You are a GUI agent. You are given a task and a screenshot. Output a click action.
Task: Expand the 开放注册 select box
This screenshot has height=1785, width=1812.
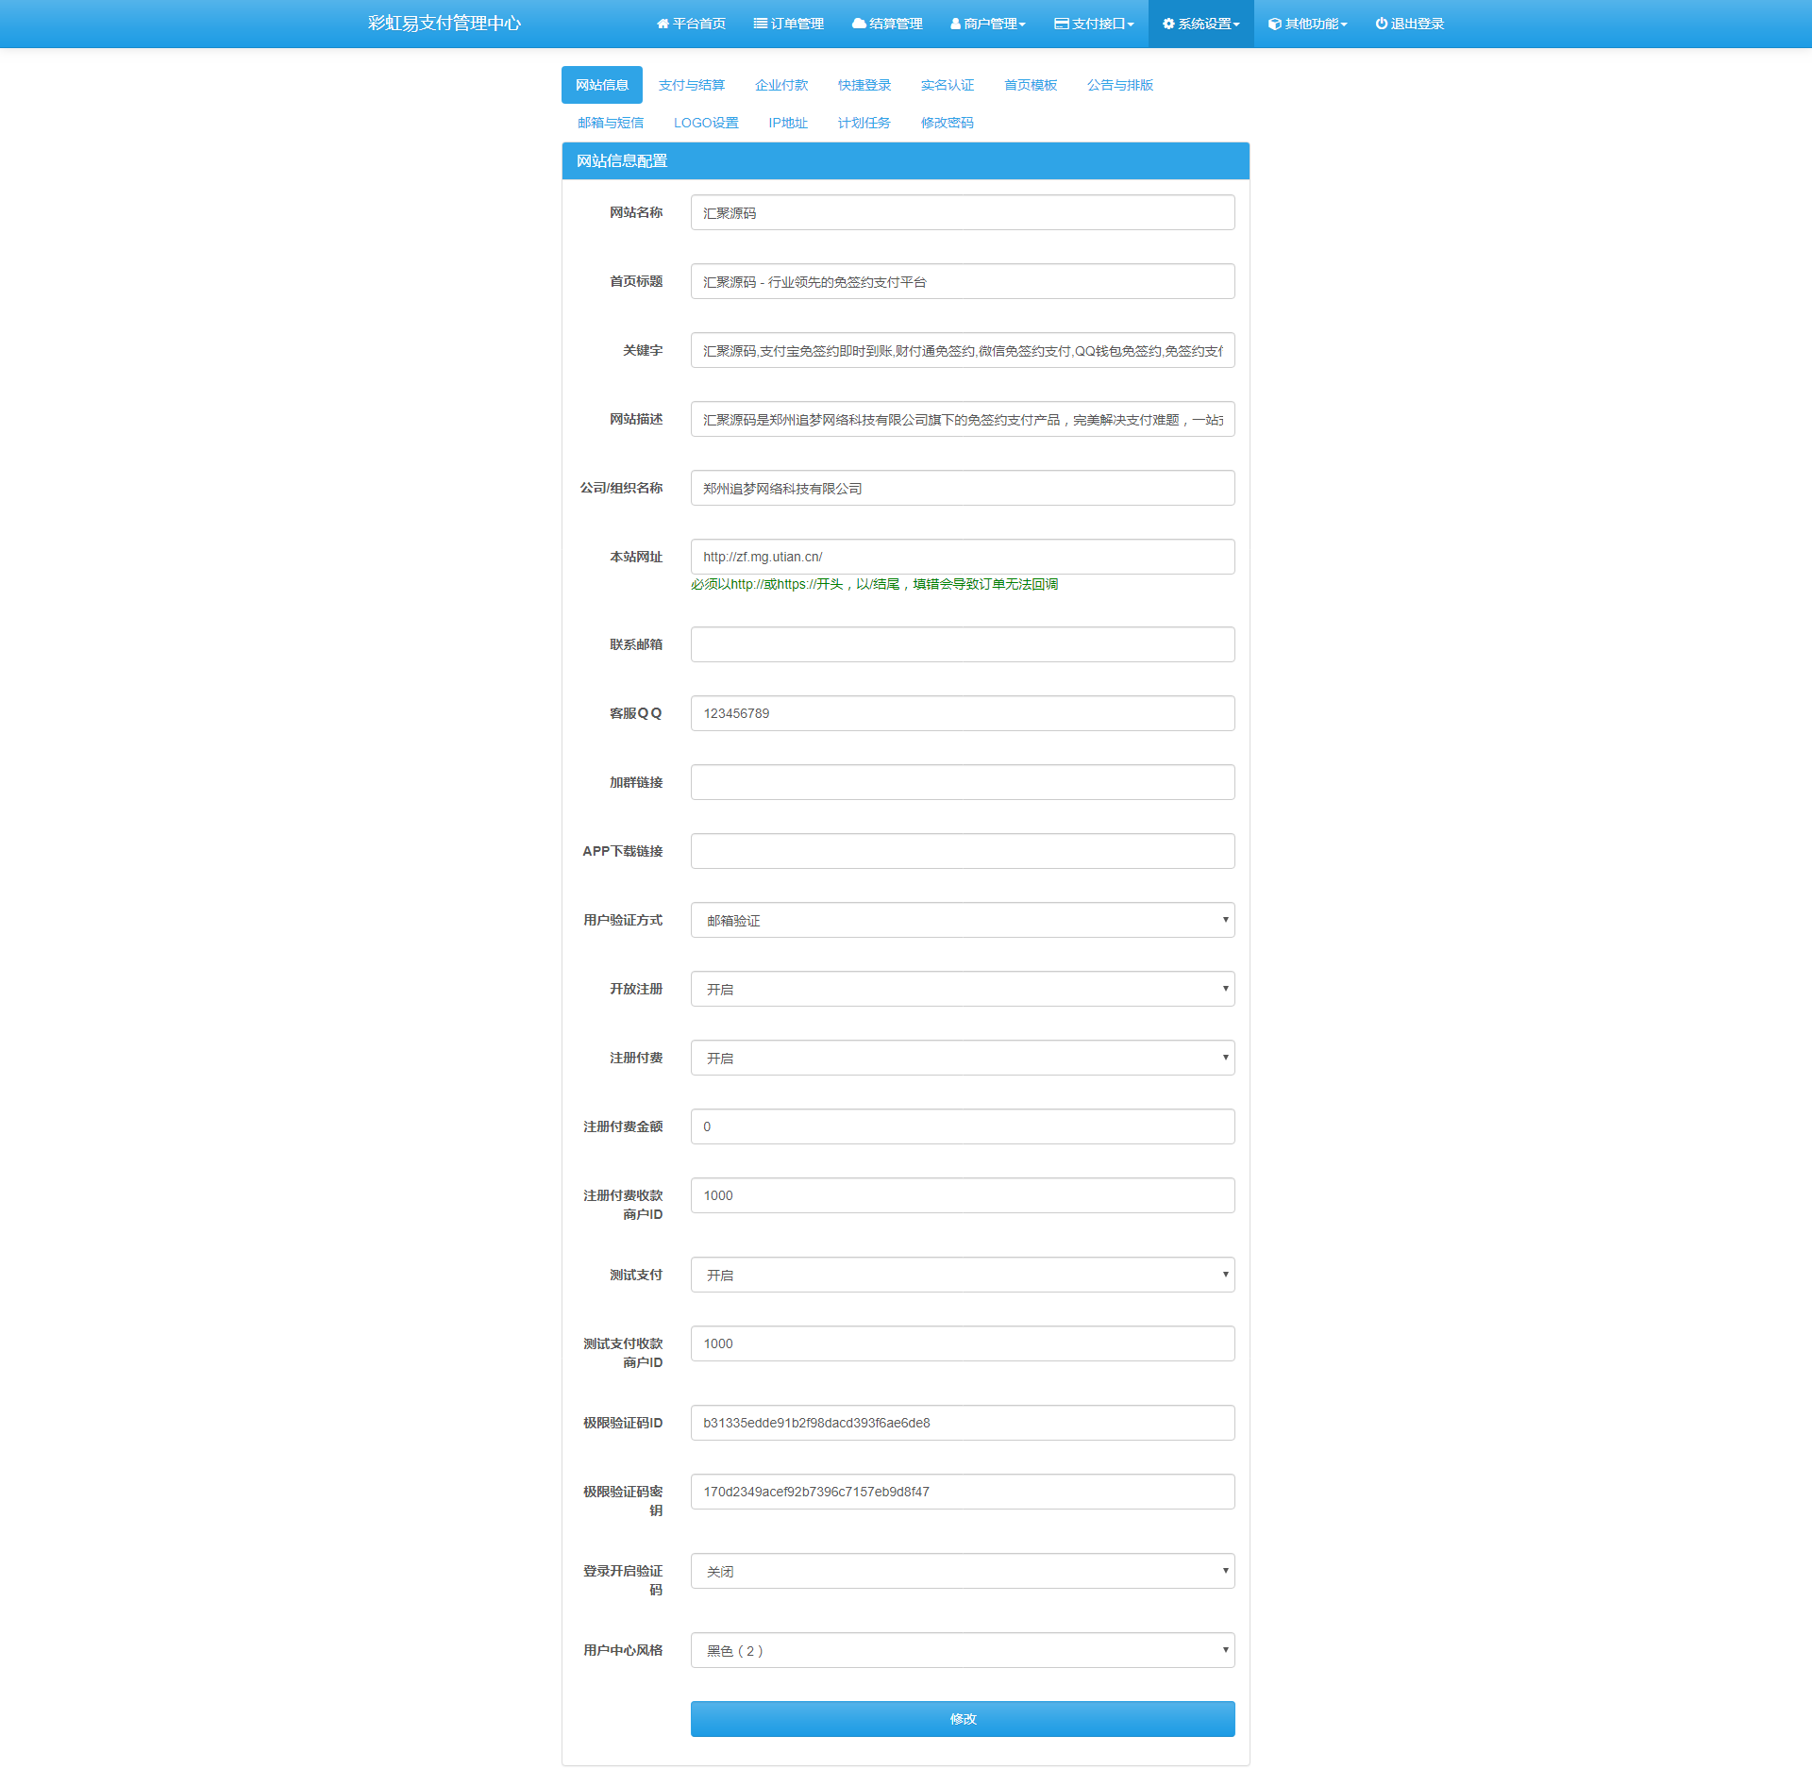pos(962,989)
